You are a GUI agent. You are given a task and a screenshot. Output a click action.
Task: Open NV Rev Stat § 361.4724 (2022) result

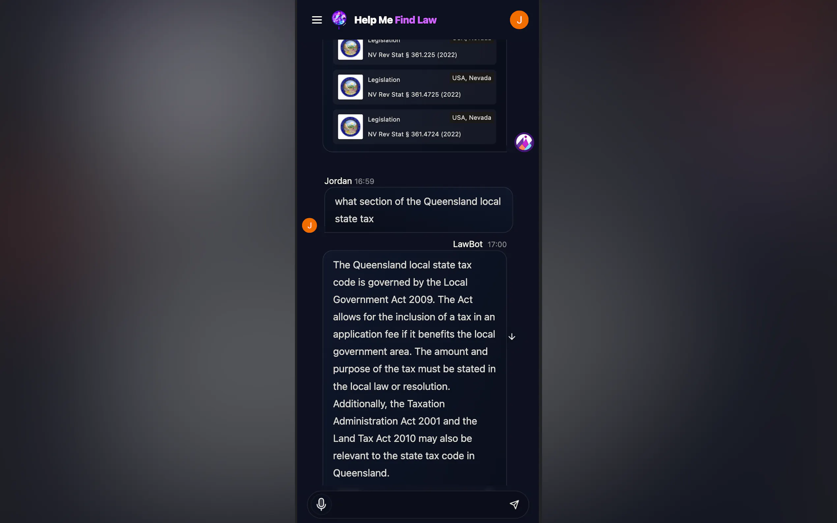(x=414, y=127)
